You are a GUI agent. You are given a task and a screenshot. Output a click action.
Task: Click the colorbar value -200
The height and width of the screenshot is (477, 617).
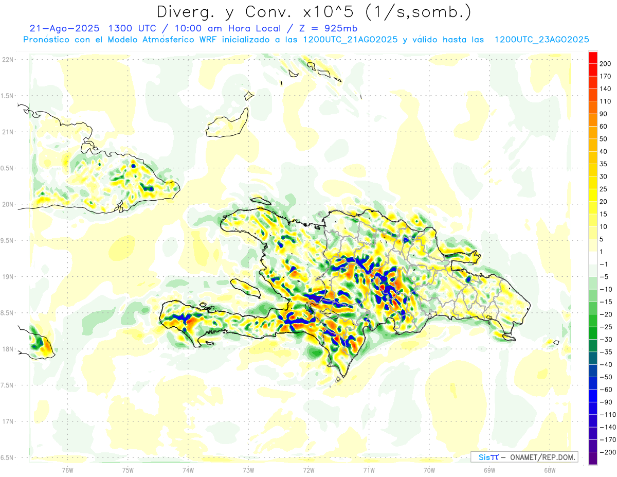click(607, 452)
